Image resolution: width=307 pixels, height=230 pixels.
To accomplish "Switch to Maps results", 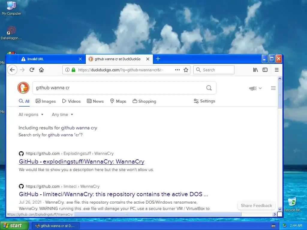I will (118, 101).
